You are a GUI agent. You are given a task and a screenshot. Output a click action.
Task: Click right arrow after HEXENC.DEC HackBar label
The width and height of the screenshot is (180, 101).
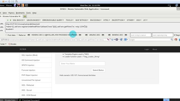tap(80, 35)
